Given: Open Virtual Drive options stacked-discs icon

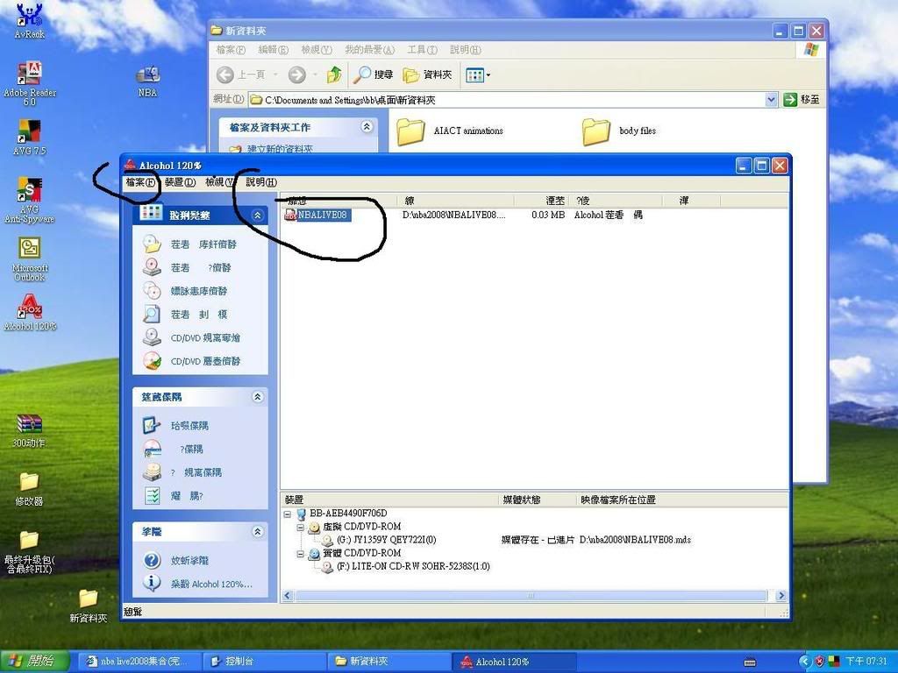Looking at the screenshot, I should 152,472.
